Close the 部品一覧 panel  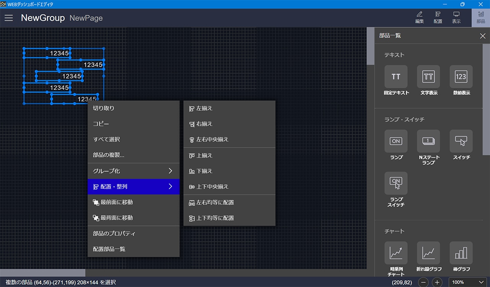point(482,36)
